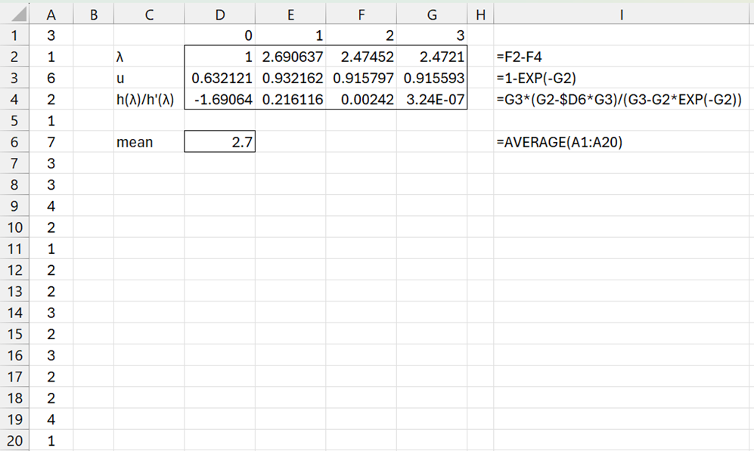Select column D header
Screen dimensions: 754x451
point(219,14)
